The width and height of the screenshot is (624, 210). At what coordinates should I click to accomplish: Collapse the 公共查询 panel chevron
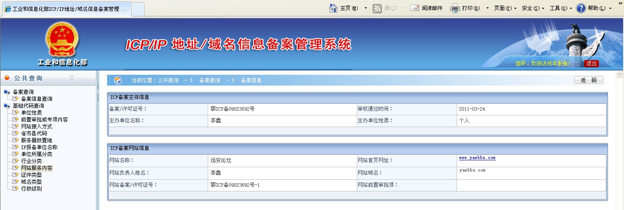(x=72, y=78)
